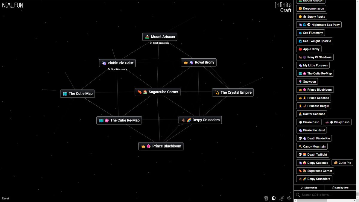Click Pinkie Dash in the sidebar
The image size is (359, 202).
tap(309, 122)
